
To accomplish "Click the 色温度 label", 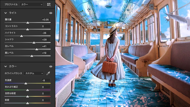I will click(8, 80).
